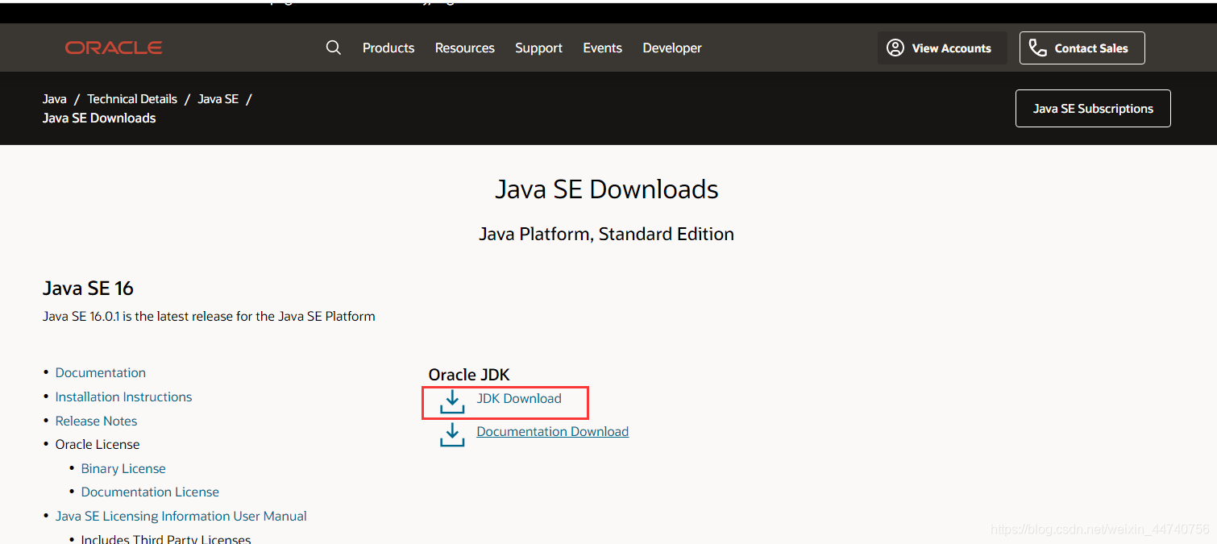The height and width of the screenshot is (544, 1217).
Task: Click the Java SE Downloads page title
Action: pos(607,189)
